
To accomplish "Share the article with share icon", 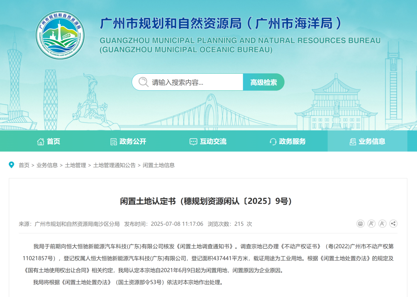I will tap(393, 224).
